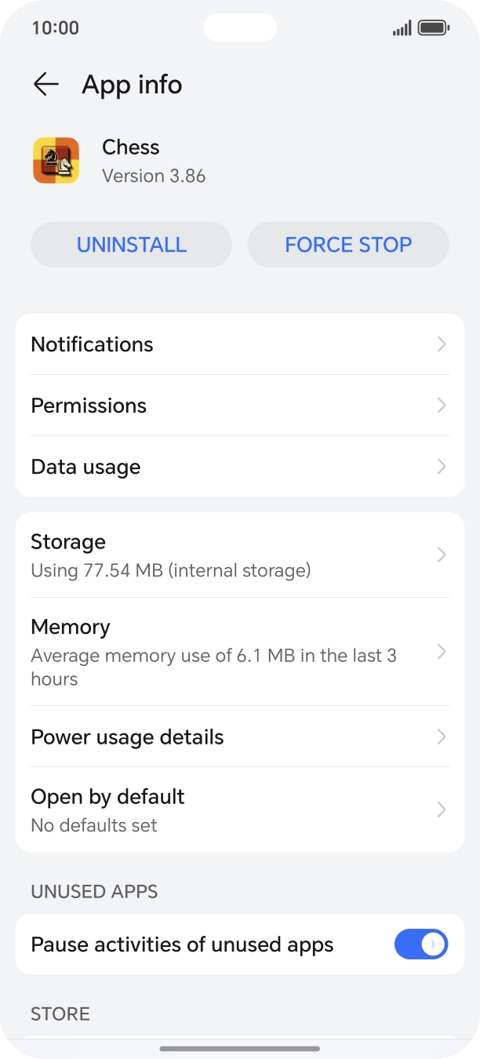
Task: Tap the Storage row chevron
Action: point(442,555)
